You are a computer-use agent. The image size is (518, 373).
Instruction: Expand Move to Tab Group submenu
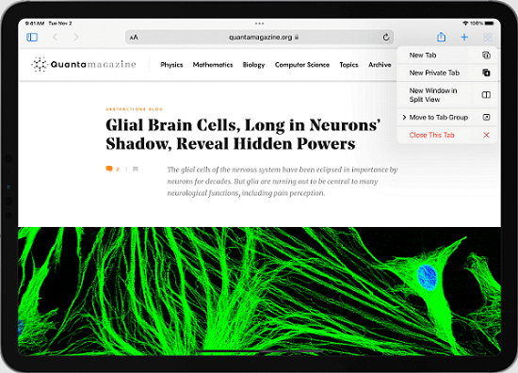point(447,118)
